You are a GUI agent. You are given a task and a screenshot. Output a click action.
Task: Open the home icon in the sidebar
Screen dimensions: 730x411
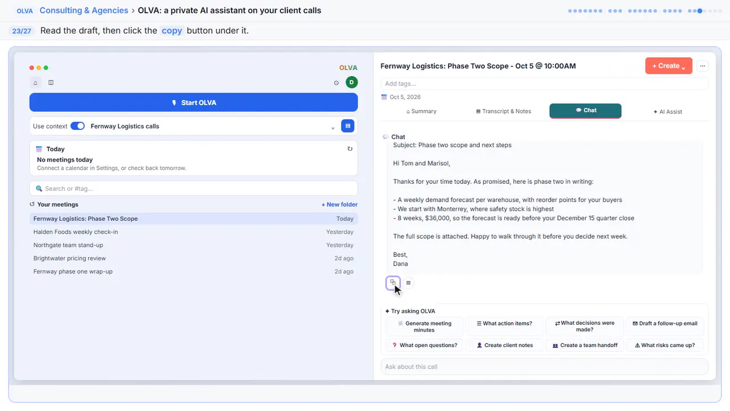point(35,83)
